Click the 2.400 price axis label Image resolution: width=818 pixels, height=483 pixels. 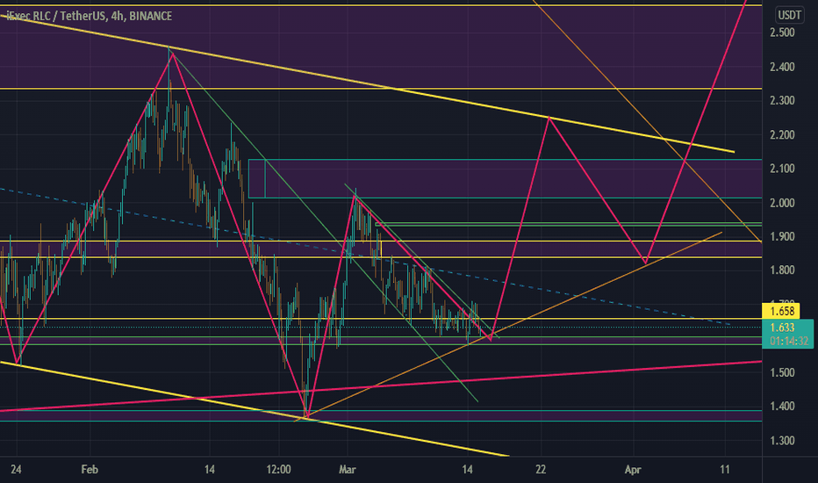[x=782, y=67]
